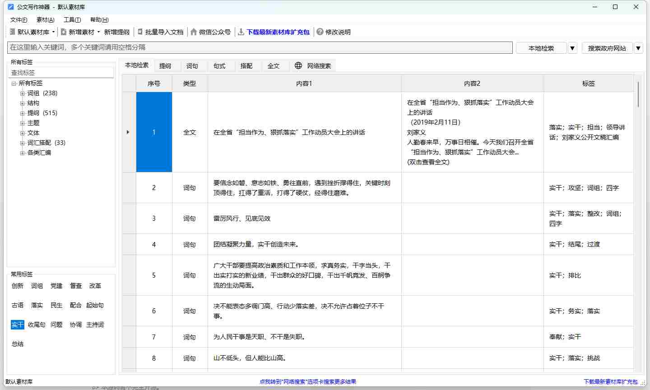Click the 批量导入文档 import icon
This screenshot has height=390, width=650.
click(x=140, y=32)
